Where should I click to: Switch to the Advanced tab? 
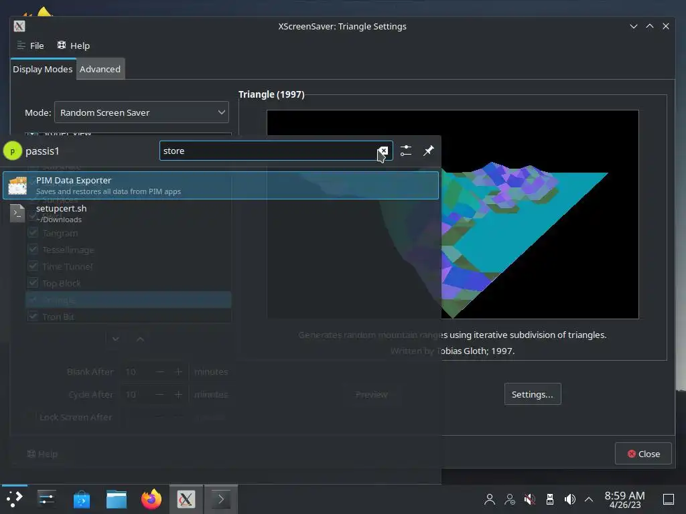[100, 69]
